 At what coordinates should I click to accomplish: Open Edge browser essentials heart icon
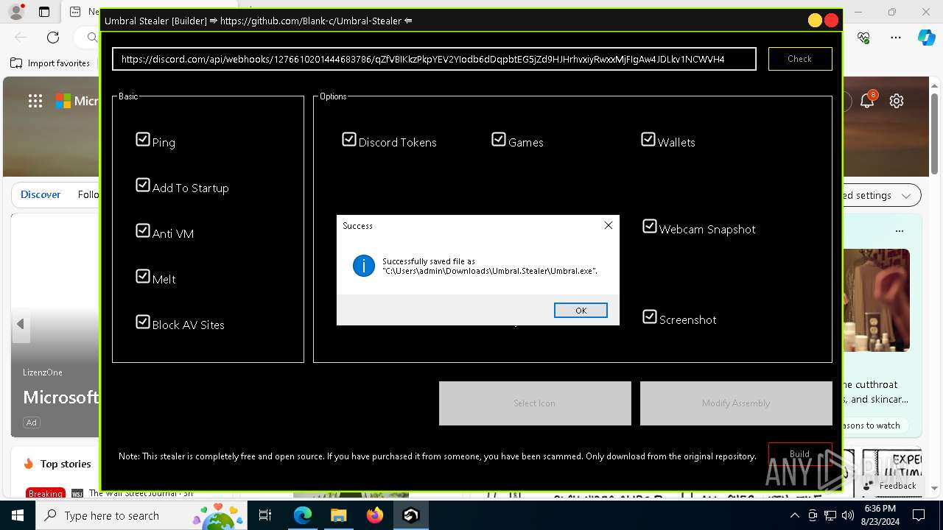[864, 38]
